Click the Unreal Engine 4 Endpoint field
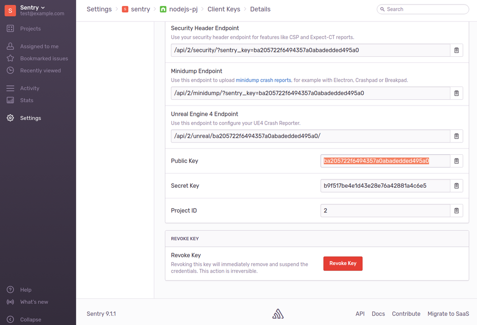This screenshot has height=325, width=477. pos(310,136)
